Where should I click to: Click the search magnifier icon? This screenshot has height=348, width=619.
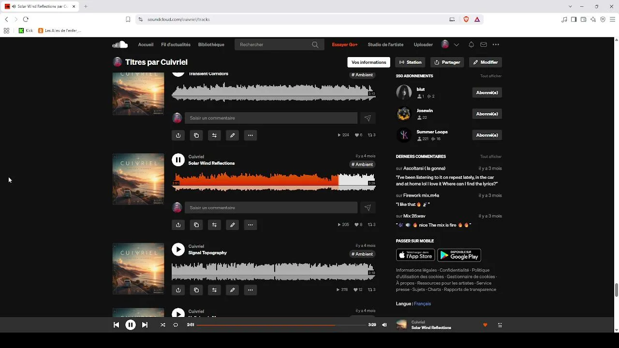pyautogui.click(x=315, y=44)
